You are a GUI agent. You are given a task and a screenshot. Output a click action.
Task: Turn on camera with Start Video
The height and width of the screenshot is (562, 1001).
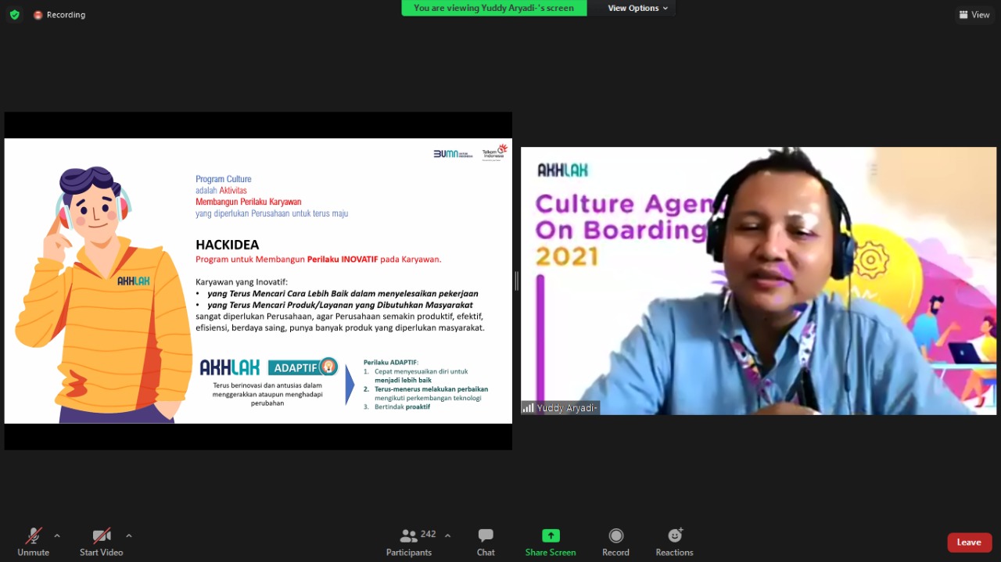tap(101, 542)
